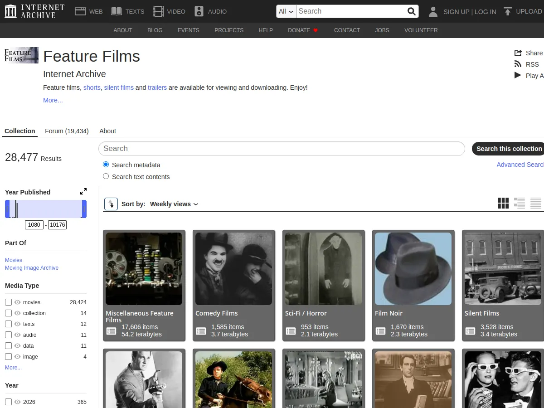The image size is (544, 408).
Task: Check the texts media type checkbox
Action: click(8, 324)
